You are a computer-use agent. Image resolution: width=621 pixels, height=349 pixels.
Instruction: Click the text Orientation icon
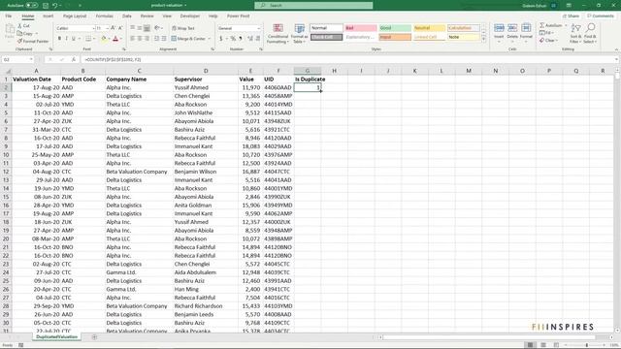pyautogui.click(x=157, y=28)
